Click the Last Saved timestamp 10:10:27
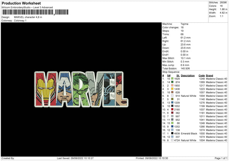The width and height of the screenshot is (229, 161). point(82,158)
